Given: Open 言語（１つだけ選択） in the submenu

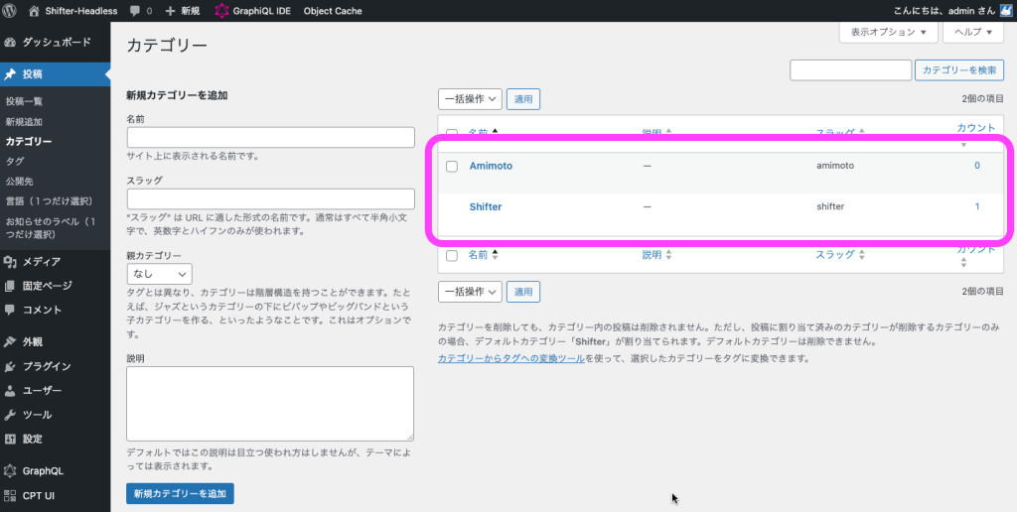Looking at the screenshot, I should 50,201.
